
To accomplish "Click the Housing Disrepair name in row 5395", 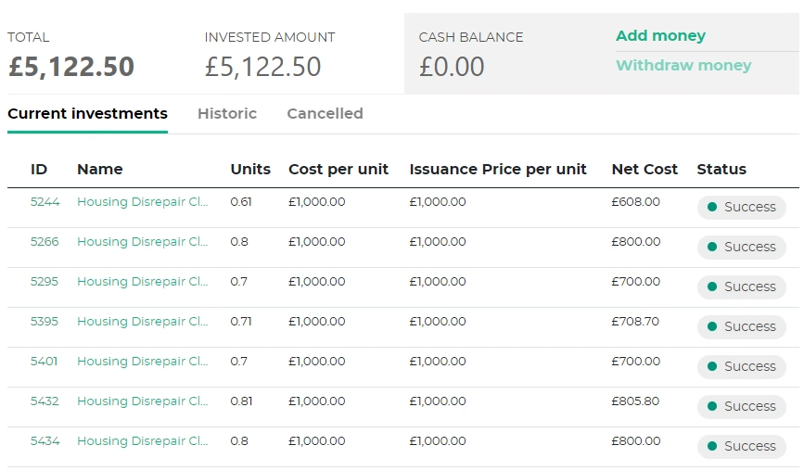I will coord(142,322).
